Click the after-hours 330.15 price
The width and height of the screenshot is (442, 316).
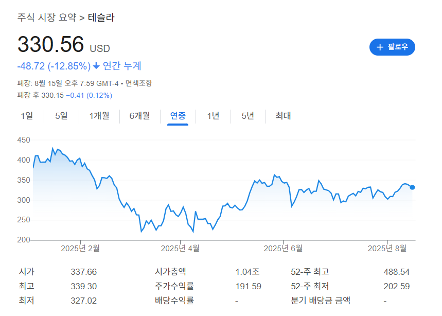pyautogui.click(x=52, y=95)
